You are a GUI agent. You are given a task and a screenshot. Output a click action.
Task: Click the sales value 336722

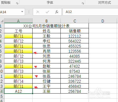[x=75, y=81]
